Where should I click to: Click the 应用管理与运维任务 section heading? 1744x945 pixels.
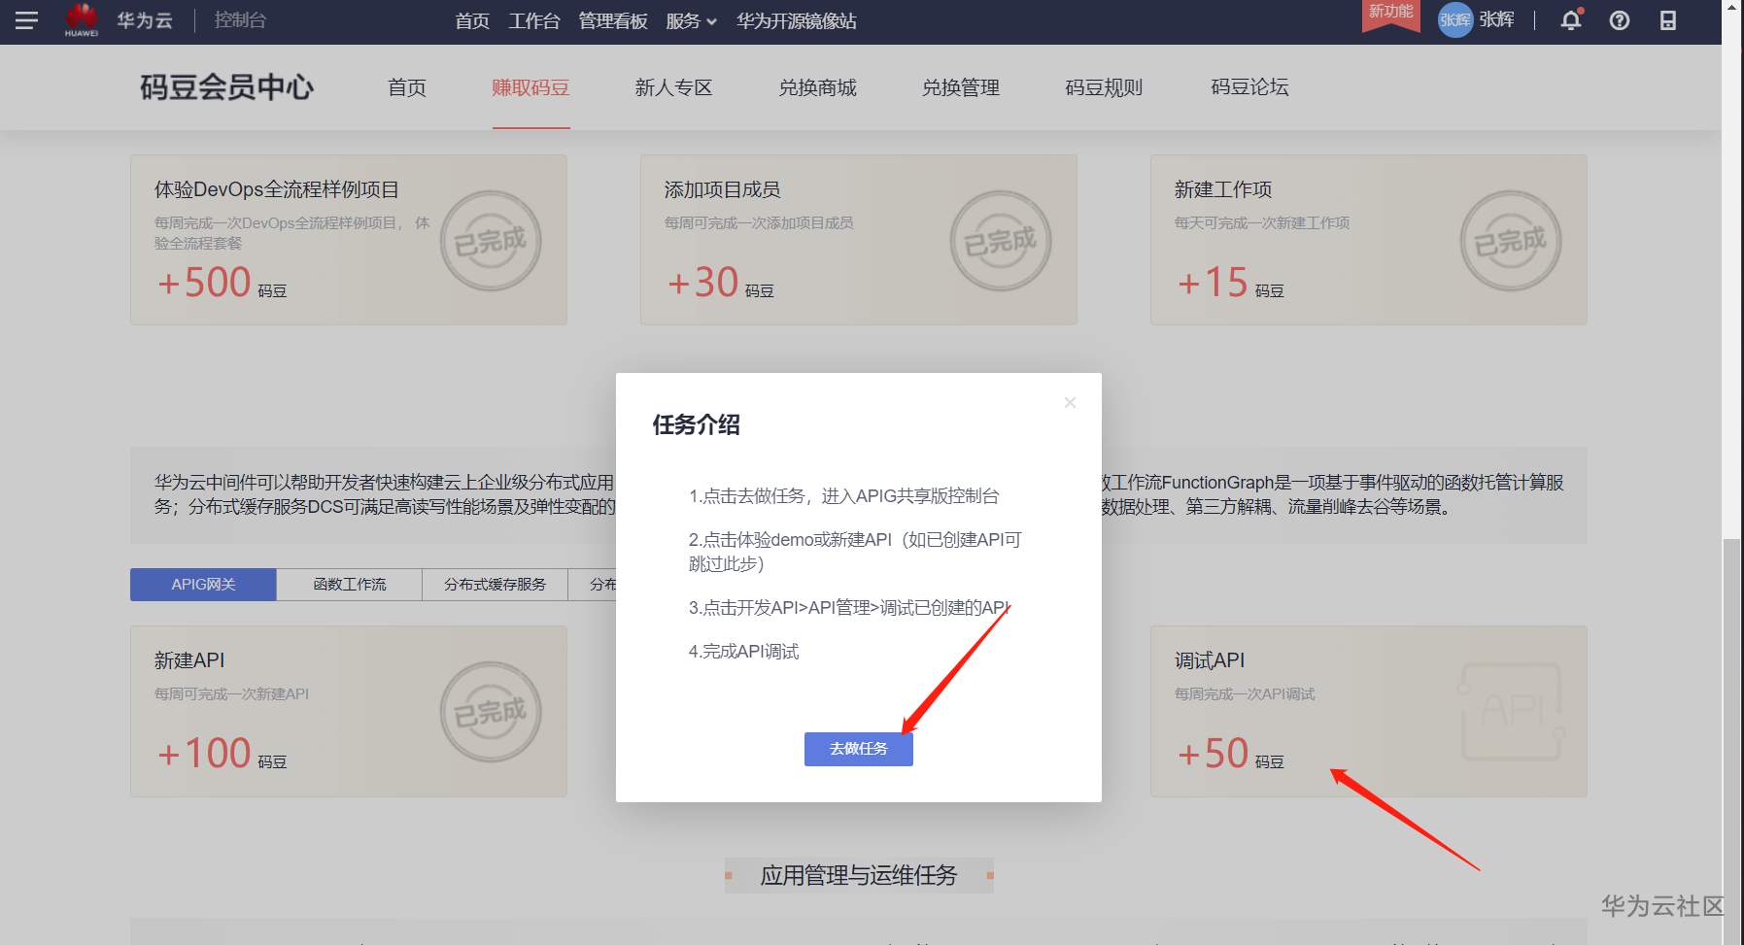point(859,876)
